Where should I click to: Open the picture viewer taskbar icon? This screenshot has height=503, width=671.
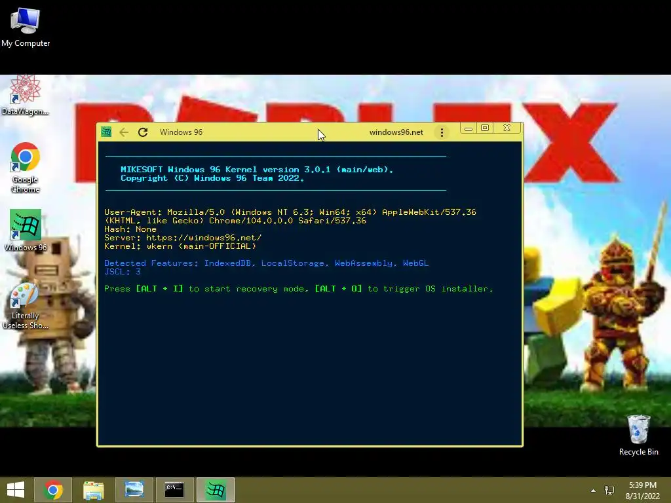pos(134,490)
